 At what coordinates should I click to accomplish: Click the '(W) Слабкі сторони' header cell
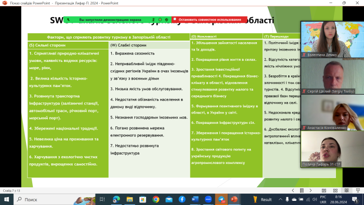coord(149,45)
